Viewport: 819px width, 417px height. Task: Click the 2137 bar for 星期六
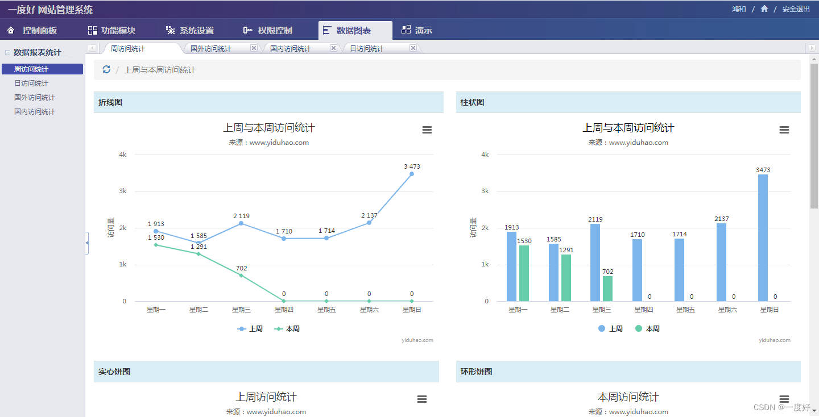[x=721, y=262]
